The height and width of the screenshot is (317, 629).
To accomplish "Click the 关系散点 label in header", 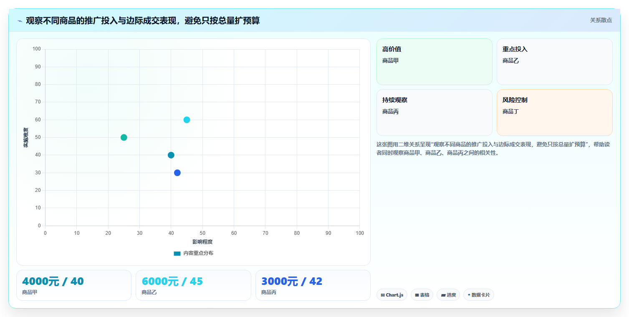I will point(601,20).
